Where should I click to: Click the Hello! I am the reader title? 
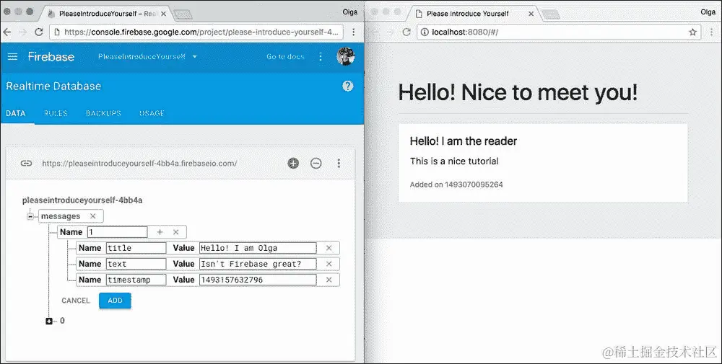pyautogui.click(x=464, y=141)
